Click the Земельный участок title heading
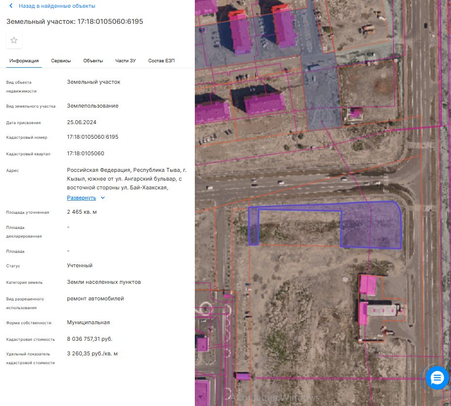This screenshot has height=406, width=451. (75, 22)
